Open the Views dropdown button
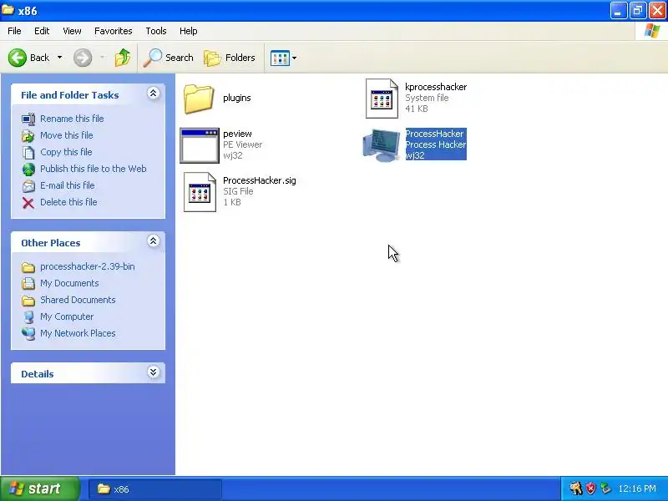This screenshot has height=501, width=668. pos(283,58)
